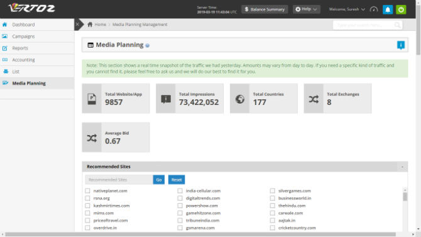Click the calendar icon before Media Planning title
The width and height of the screenshot is (421, 237).
pos(90,45)
